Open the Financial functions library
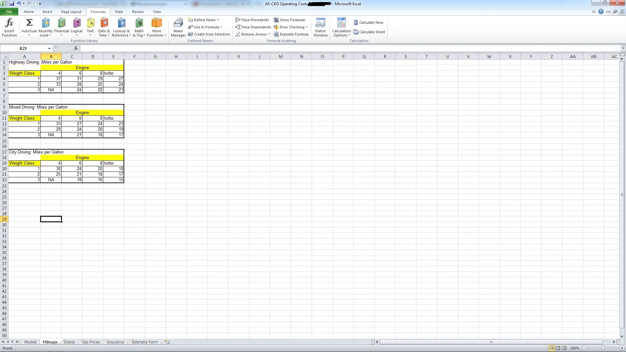Viewport: 626px width, 352px height. [x=61, y=27]
